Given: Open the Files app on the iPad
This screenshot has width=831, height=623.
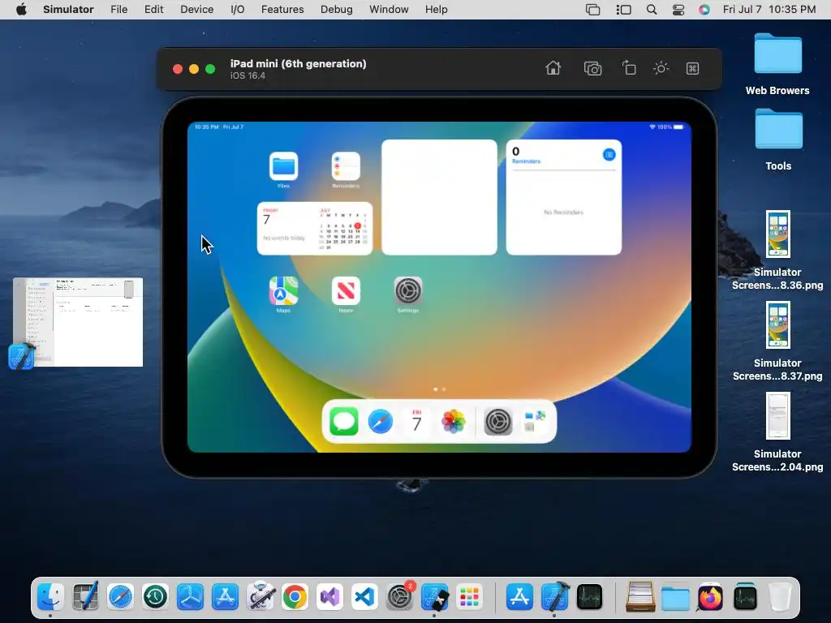Looking at the screenshot, I should pyautogui.click(x=283, y=166).
